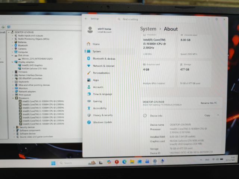Open Apps settings page
239x179 pixels.
[96, 80]
